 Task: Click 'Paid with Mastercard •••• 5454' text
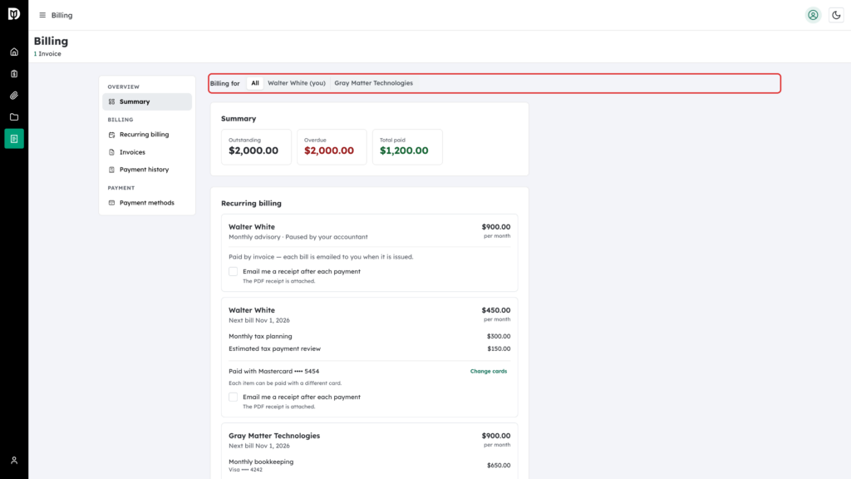pyautogui.click(x=273, y=372)
